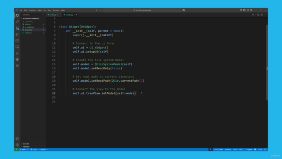The image size is (282, 159).
Task: Change encoding via UTF-8 status item
Action: click(x=235, y=149)
